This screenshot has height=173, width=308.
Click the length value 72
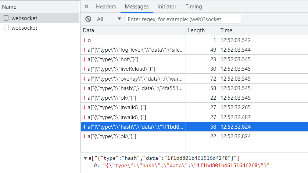click(213, 78)
